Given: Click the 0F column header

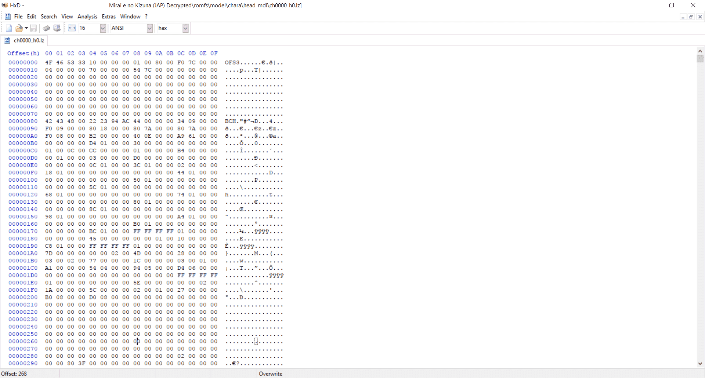Looking at the screenshot, I should click(x=214, y=54).
